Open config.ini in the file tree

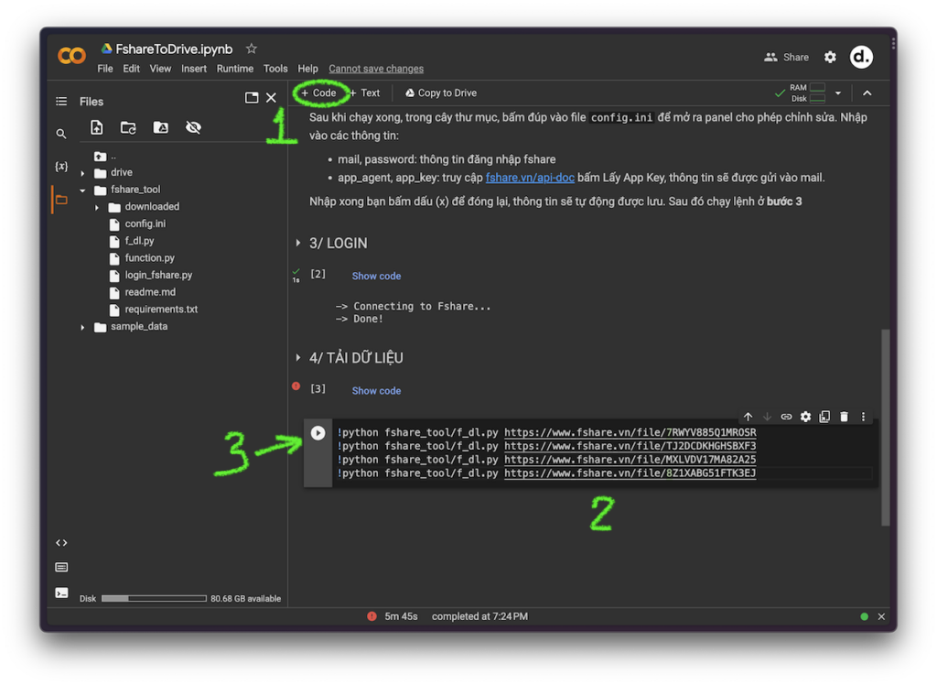[145, 224]
